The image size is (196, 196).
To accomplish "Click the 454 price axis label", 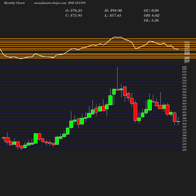I will click(x=184, y=107).
